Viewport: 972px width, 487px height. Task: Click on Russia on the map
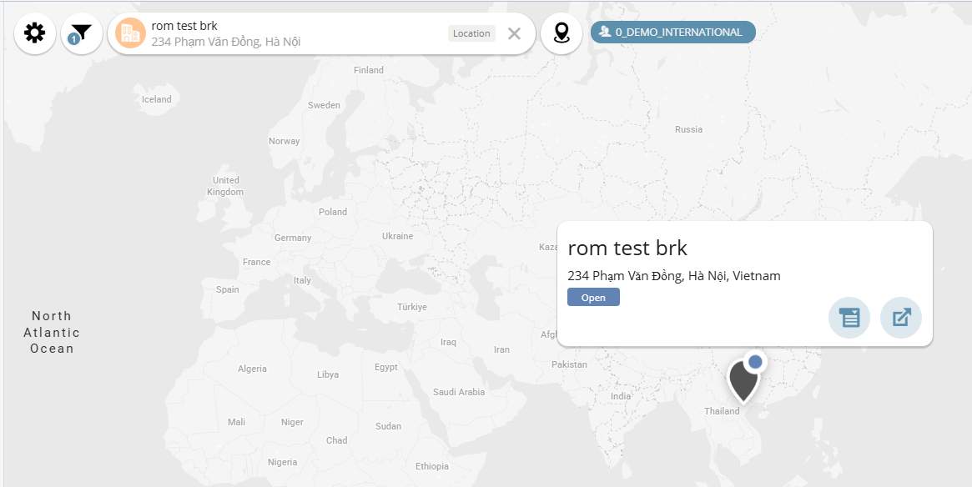pyautogui.click(x=688, y=129)
